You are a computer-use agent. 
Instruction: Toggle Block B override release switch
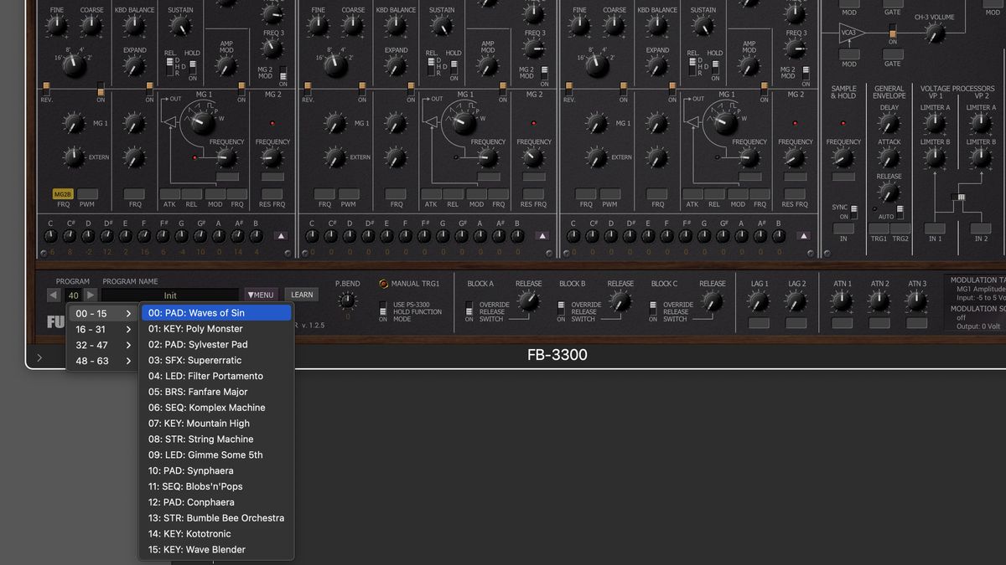click(561, 309)
